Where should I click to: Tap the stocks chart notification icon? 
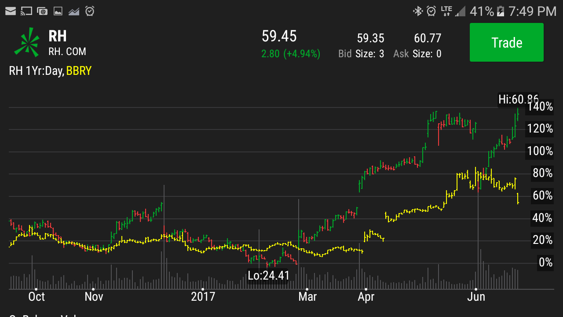click(73, 11)
